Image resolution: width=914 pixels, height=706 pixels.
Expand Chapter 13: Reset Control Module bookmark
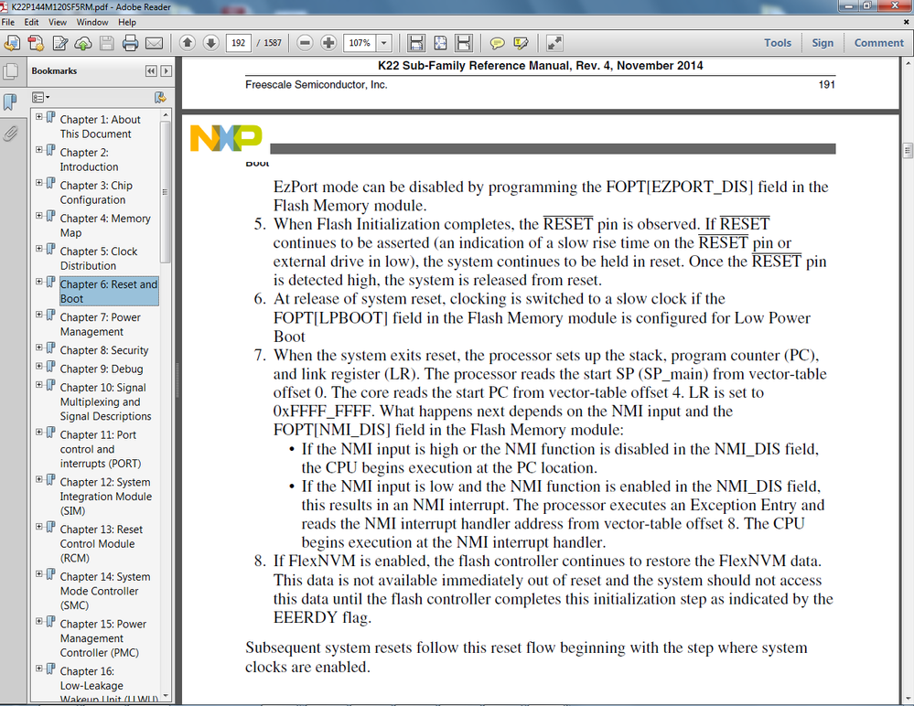(x=39, y=527)
